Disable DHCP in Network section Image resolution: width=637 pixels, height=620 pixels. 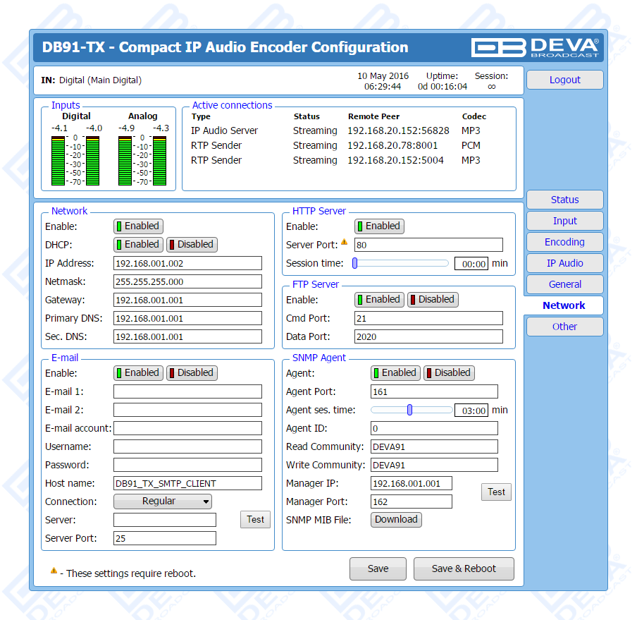coord(191,245)
